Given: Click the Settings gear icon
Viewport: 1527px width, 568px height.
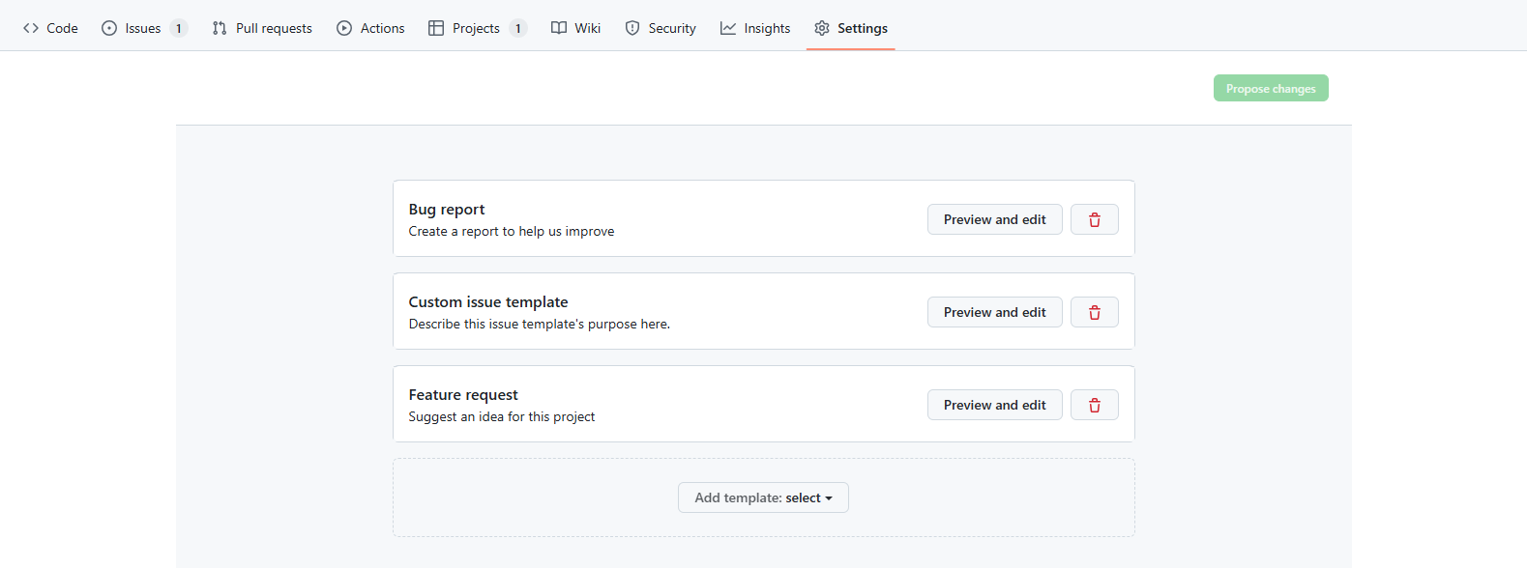Looking at the screenshot, I should [822, 28].
